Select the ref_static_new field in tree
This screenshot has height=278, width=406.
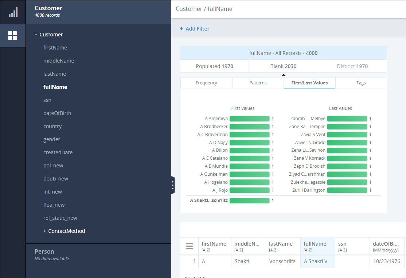point(60,218)
